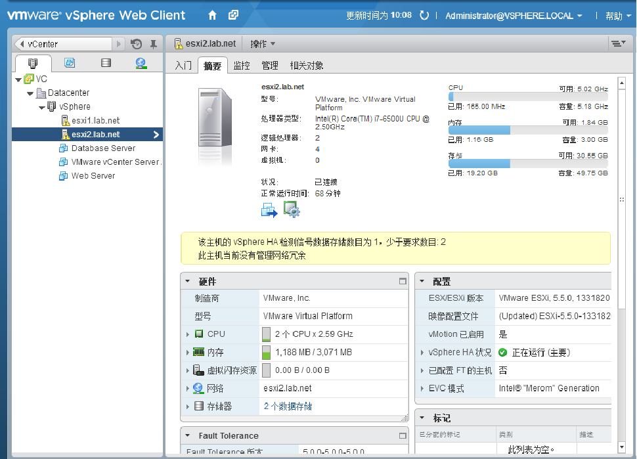The height and width of the screenshot is (459, 637).
Task: Expand the 已配置 FT 的主机 row
Action: [x=422, y=370]
